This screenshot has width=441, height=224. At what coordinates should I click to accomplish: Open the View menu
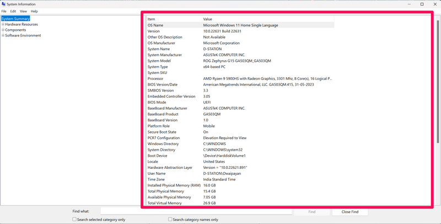[x=23, y=11]
